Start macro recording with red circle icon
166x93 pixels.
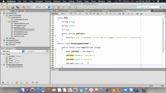[128, 13]
